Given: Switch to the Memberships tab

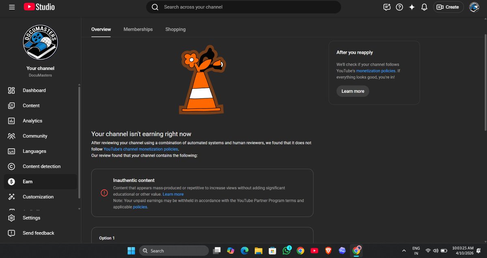Looking at the screenshot, I should (138, 29).
